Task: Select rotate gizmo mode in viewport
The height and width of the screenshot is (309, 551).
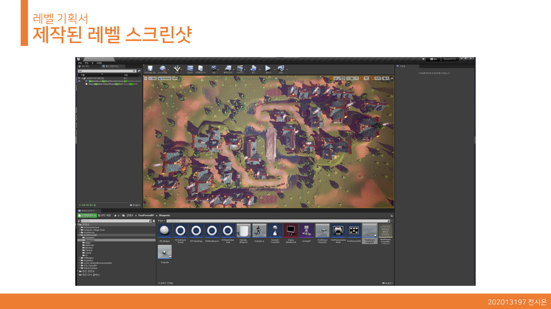Action: (335, 79)
